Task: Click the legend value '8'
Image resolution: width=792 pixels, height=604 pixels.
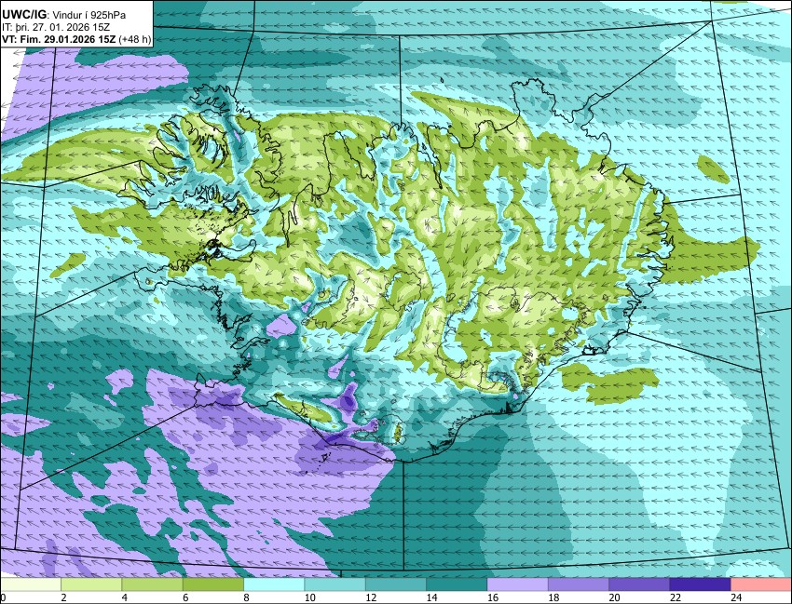Action: (x=247, y=597)
